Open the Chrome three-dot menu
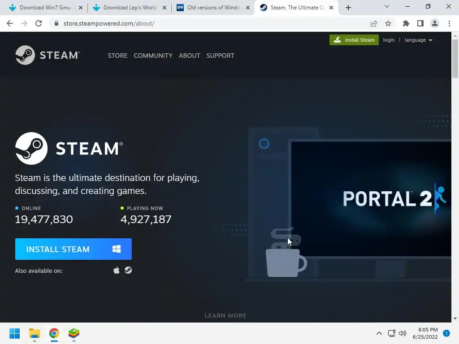 click(x=449, y=23)
